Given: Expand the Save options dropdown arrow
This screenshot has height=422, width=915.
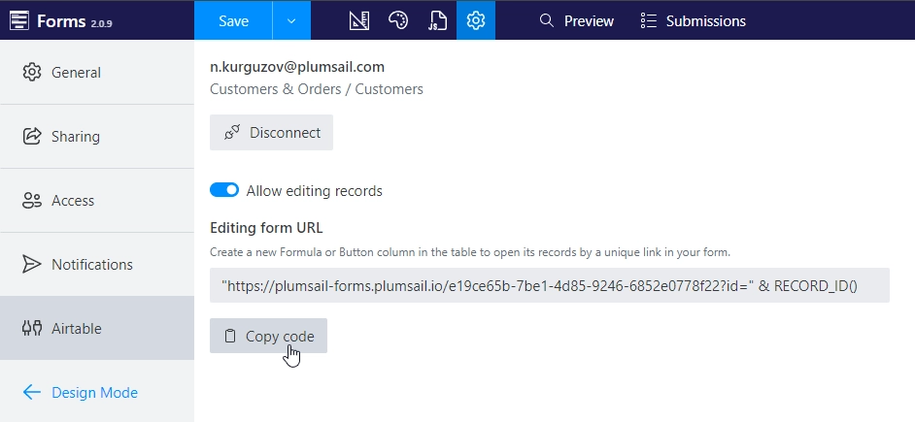Looking at the screenshot, I should tap(291, 21).
